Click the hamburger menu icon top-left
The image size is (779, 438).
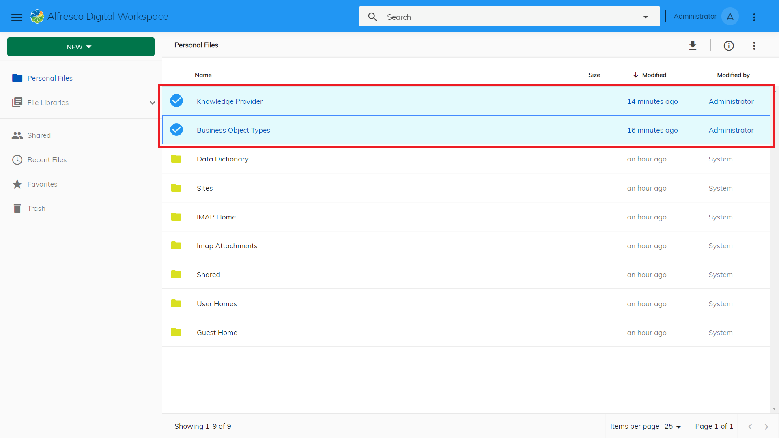point(16,17)
